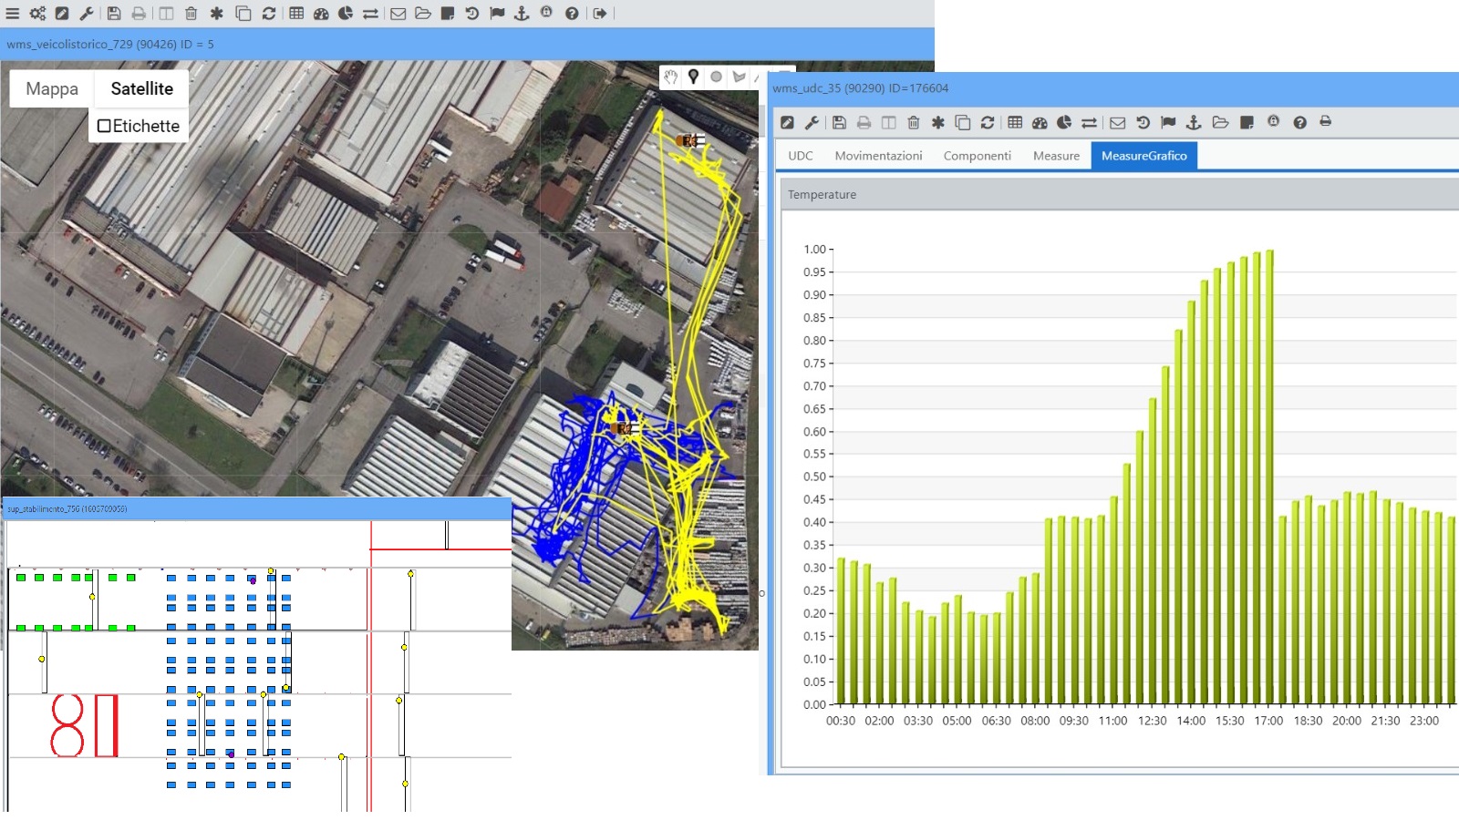Open the hamburger menu in top toolbar

(x=12, y=14)
